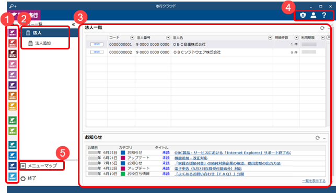The image size is (336, 193).
Task: Open the orange-brown Bugyo service icon
Action: coord(13,96)
